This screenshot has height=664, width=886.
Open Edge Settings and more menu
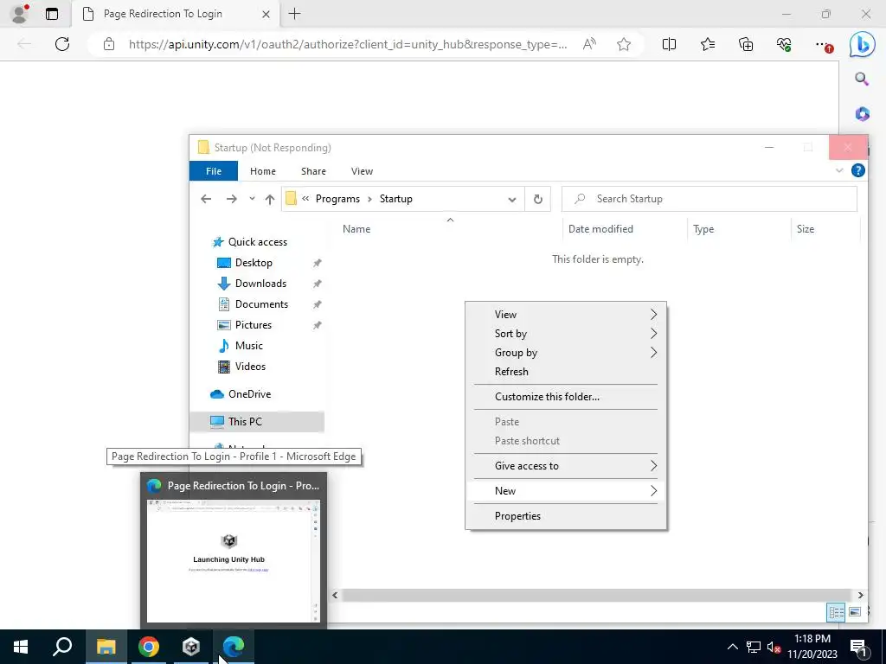[x=824, y=45]
